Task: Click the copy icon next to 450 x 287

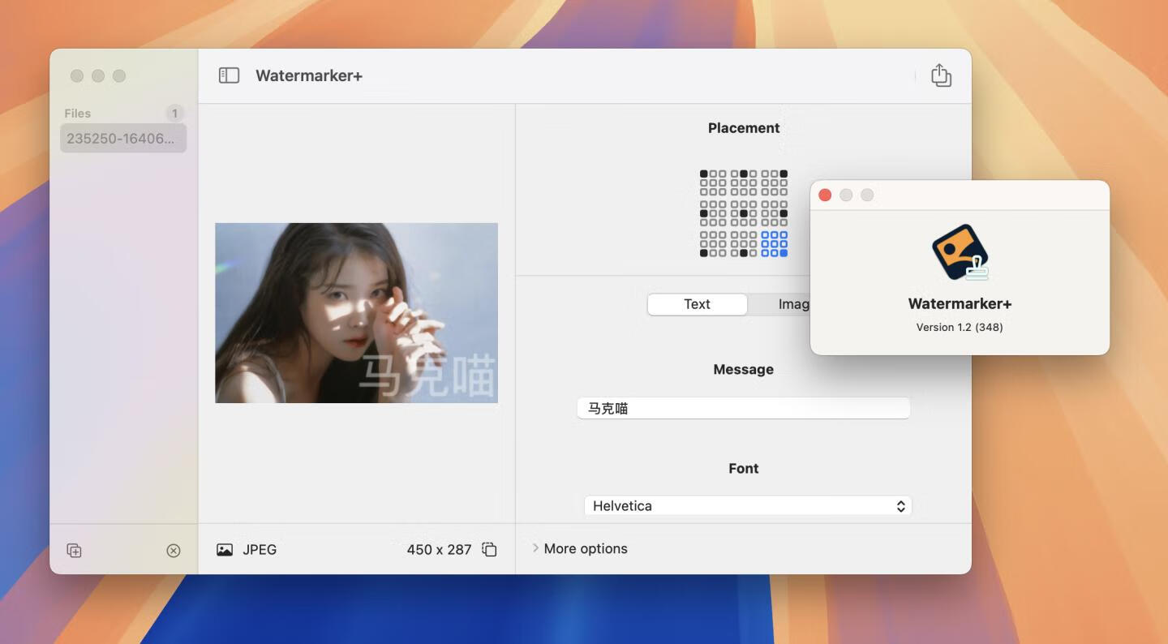Action: (x=489, y=550)
